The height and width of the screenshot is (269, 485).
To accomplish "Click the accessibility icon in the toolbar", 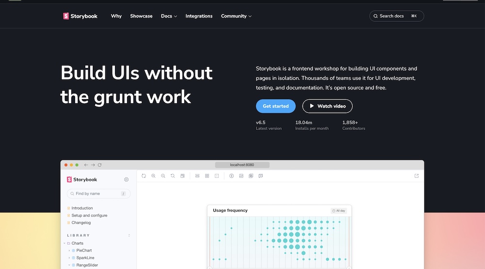I will click(x=231, y=176).
